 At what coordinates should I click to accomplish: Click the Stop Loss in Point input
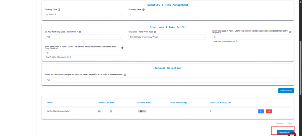tap(252, 37)
